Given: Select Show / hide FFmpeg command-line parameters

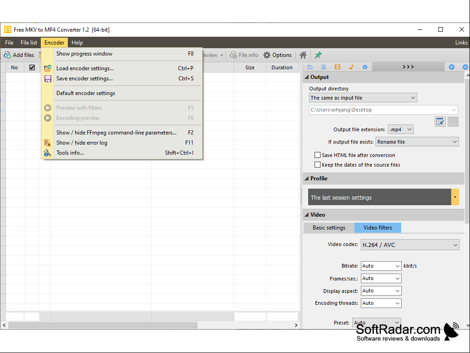Looking at the screenshot, I should [122, 133].
